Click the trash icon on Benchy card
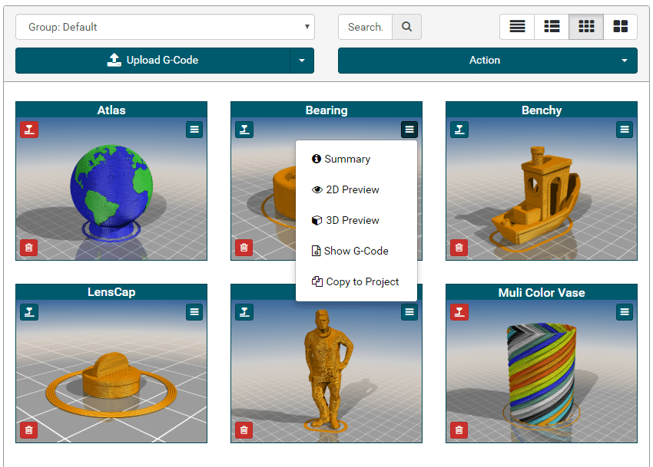Screen dimensions: 653x467 point(459,247)
